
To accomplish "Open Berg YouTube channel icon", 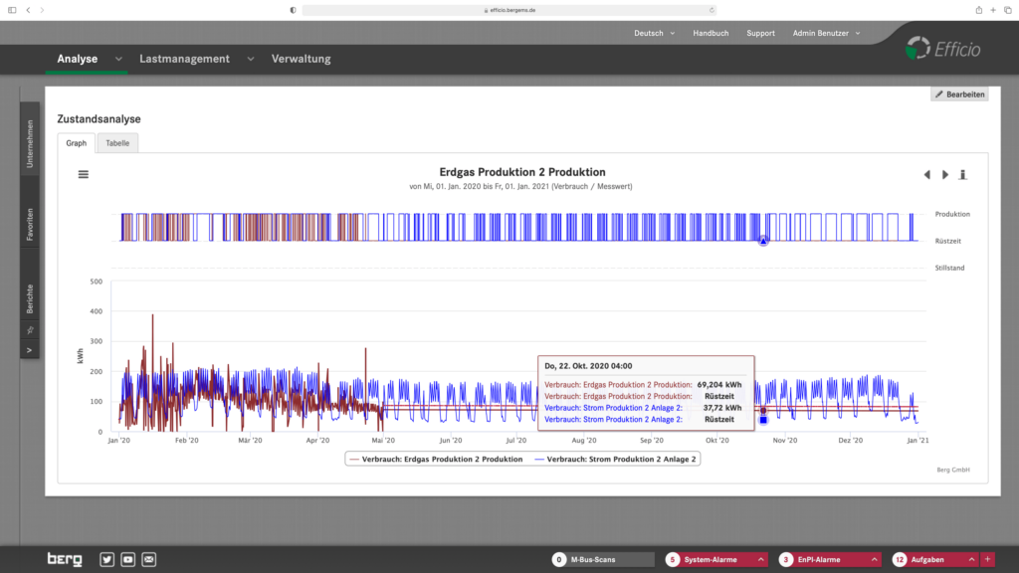I will [x=127, y=559].
